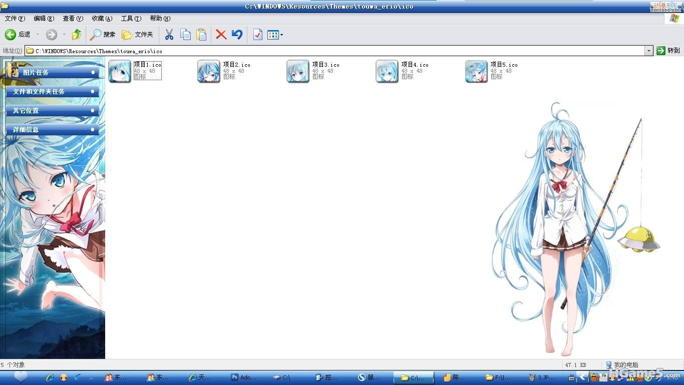The image size is (684, 385).
Task: Go back with the 后退 button
Action: 18,35
